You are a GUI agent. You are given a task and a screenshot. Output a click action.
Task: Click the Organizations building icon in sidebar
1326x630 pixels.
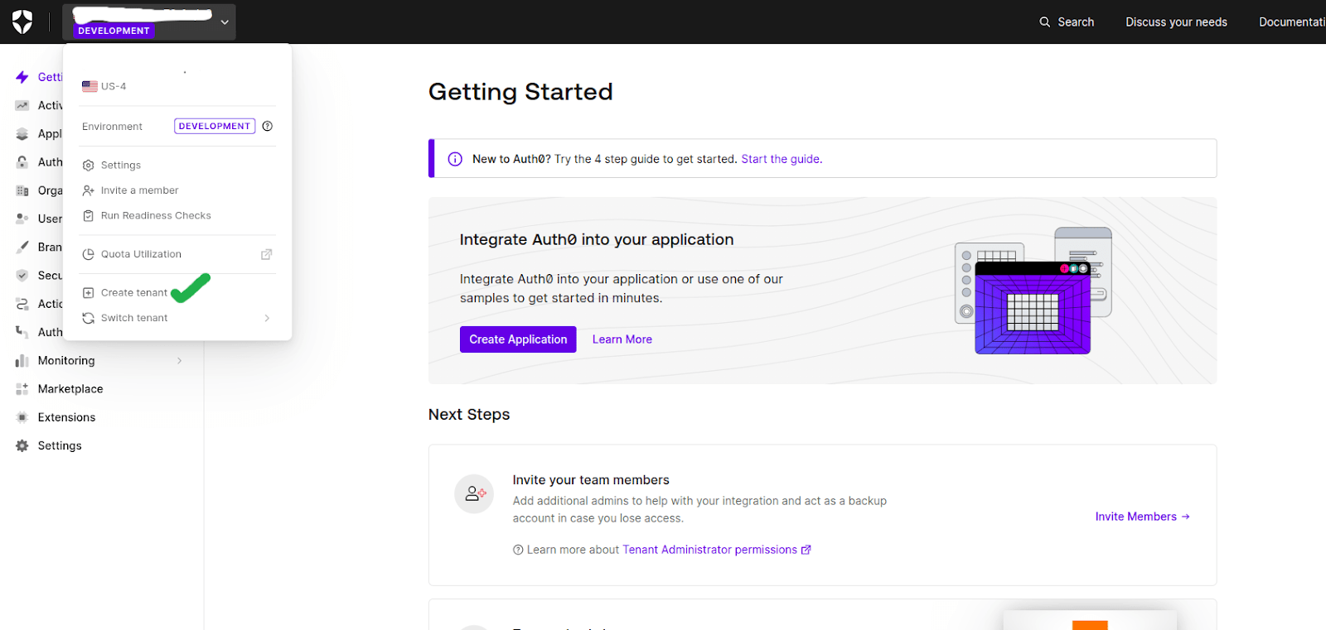(x=22, y=190)
